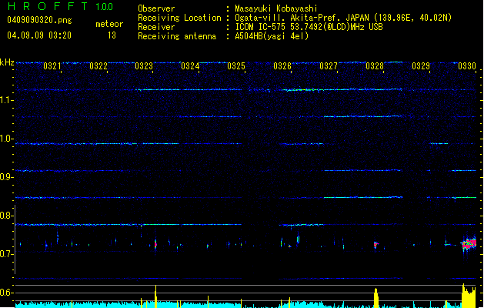Click the observer name Masayuki Kobayashi

click(x=276, y=8)
